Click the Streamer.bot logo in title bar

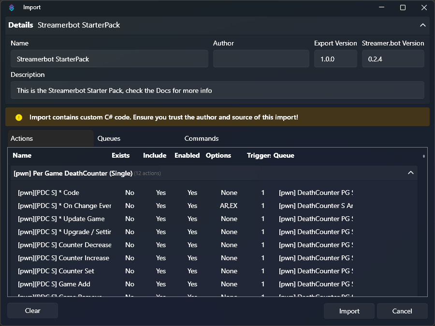click(12, 7)
